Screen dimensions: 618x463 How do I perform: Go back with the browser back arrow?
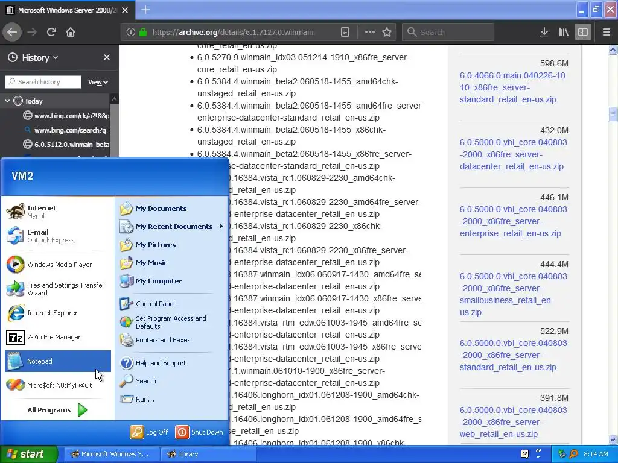(12, 32)
